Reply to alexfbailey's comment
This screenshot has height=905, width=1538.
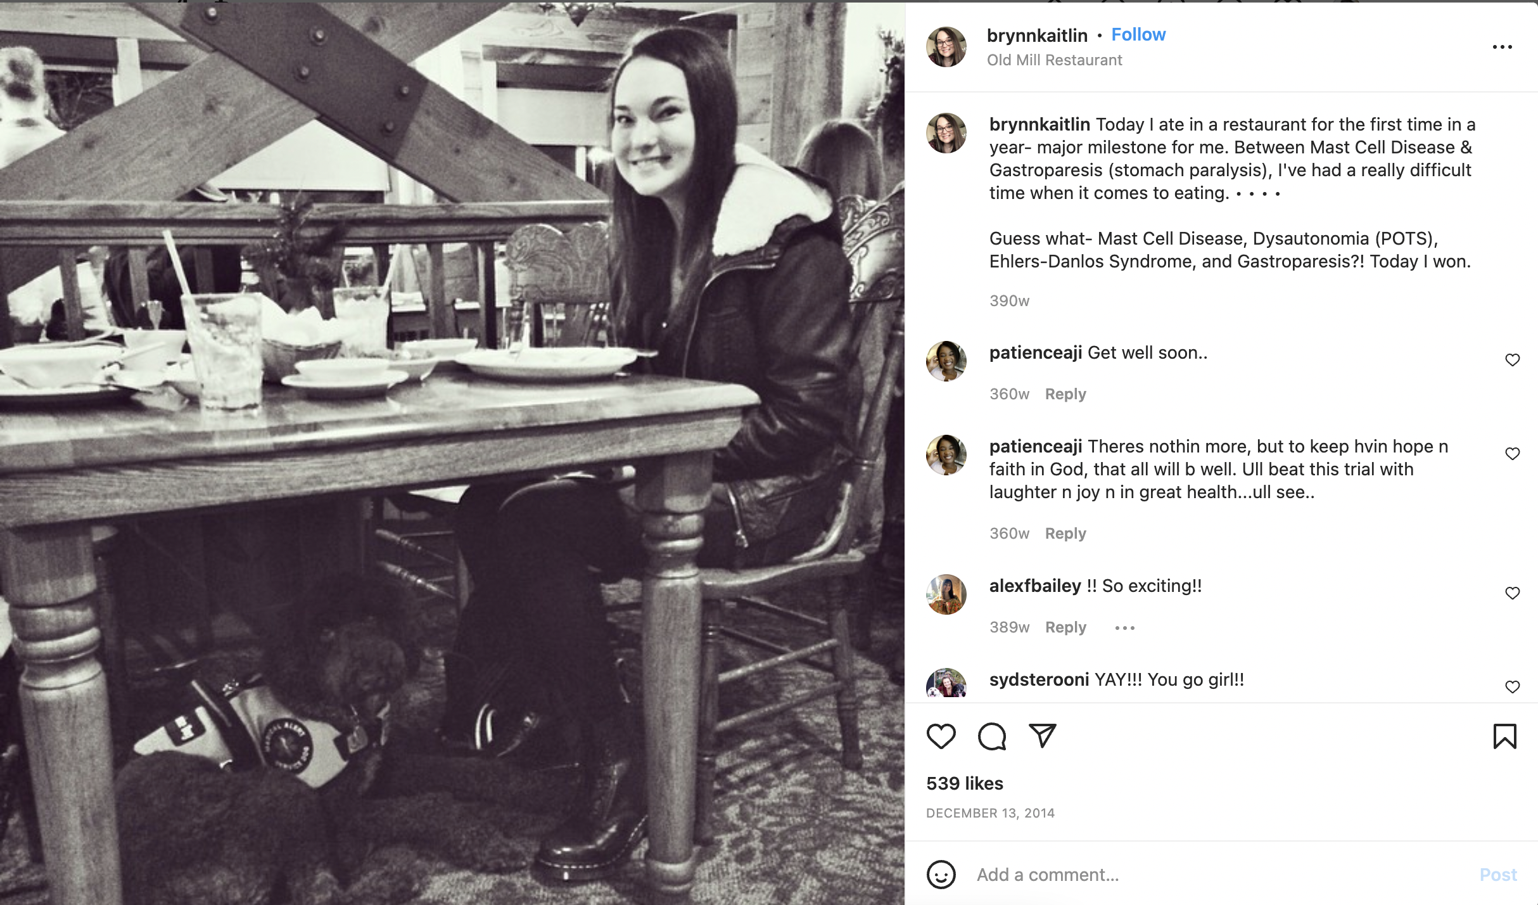pos(1065,627)
